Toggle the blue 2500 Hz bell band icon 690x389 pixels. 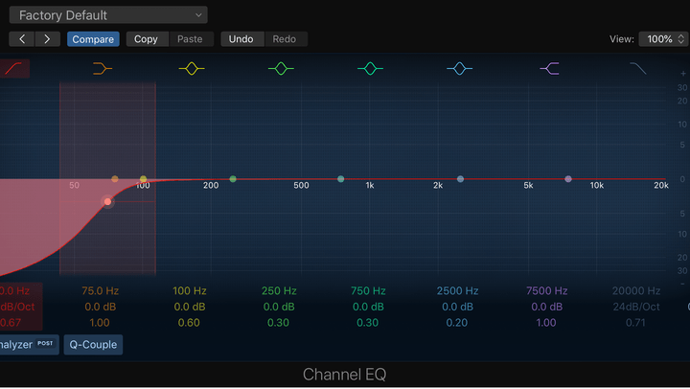pos(459,69)
